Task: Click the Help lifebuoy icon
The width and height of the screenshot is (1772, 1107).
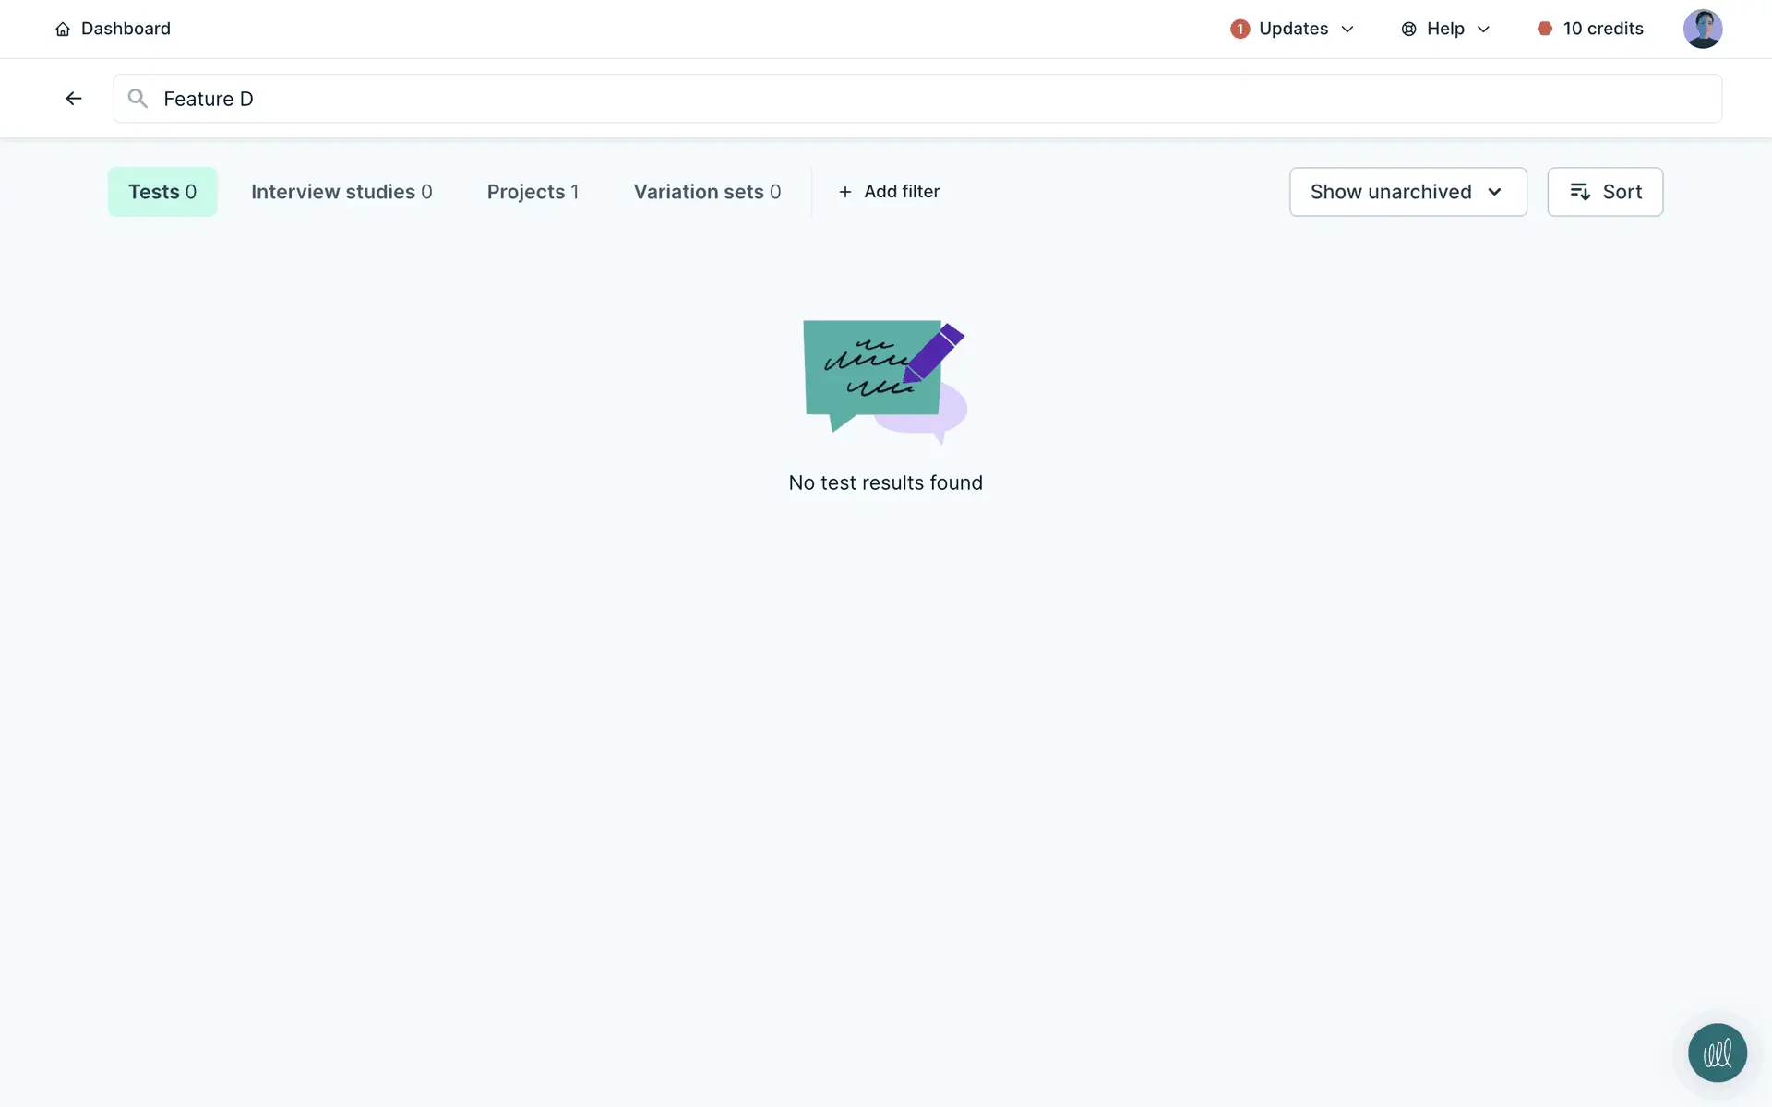Action: (x=1408, y=30)
